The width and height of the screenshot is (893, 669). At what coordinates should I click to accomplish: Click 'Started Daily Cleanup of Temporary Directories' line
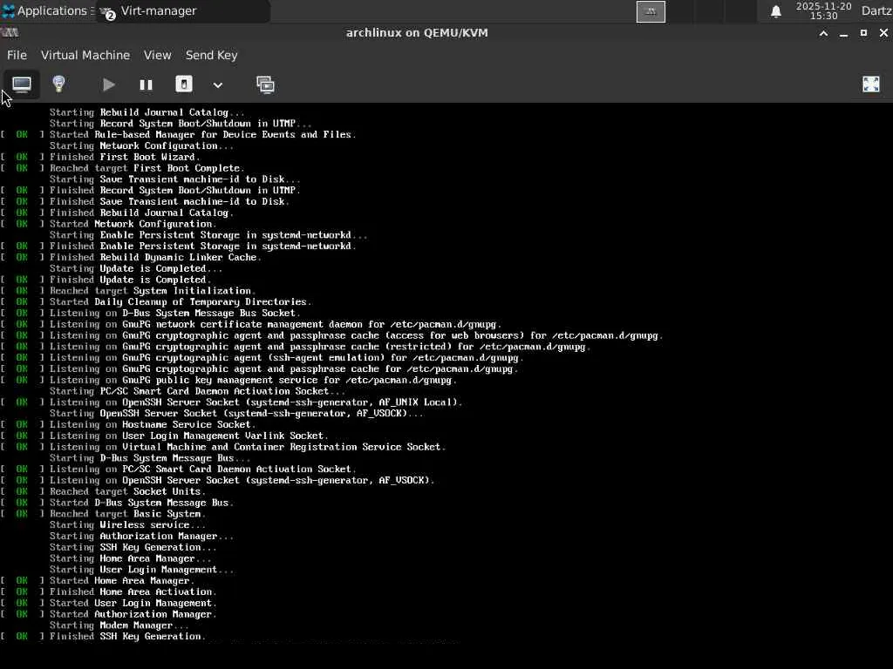156,302
